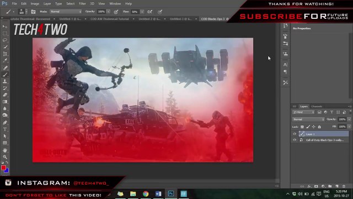
Task: Open the crossed-tools panel icon
Action: click(x=285, y=82)
